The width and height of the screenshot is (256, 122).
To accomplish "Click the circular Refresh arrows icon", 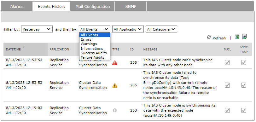I will 209,37.
